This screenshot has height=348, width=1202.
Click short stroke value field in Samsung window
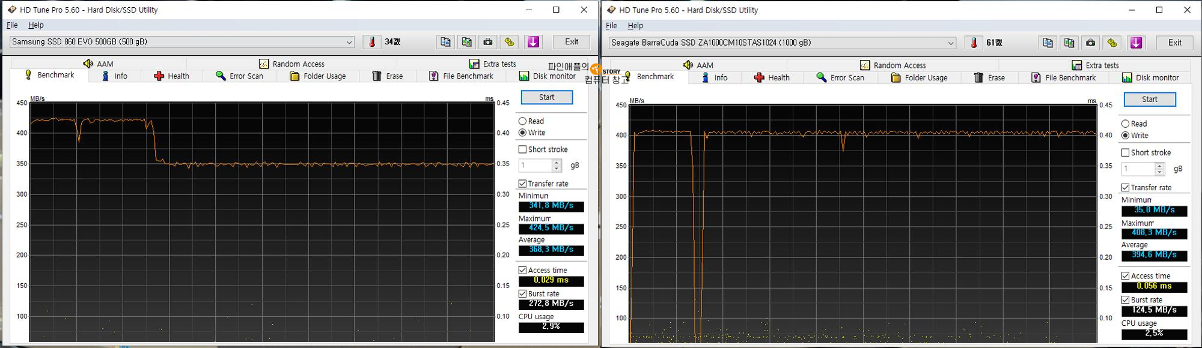[x=535, y=165]
